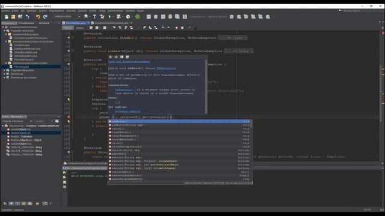The image size is (385, 216).
Task: Click the Javadoc popup vertical scrollbar
Action: click(206, 86)
